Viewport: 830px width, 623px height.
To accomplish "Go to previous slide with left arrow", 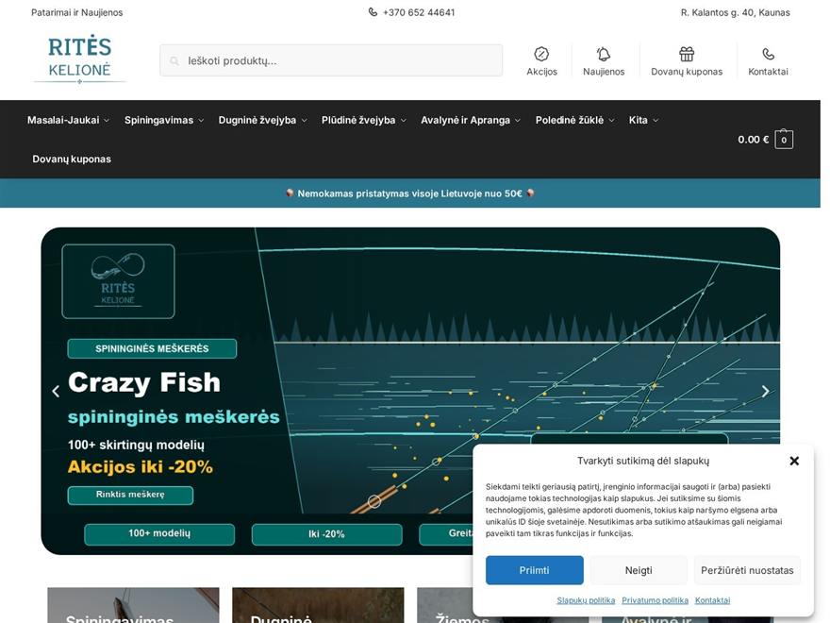I will pyautogui.click(x=56, y=391).
